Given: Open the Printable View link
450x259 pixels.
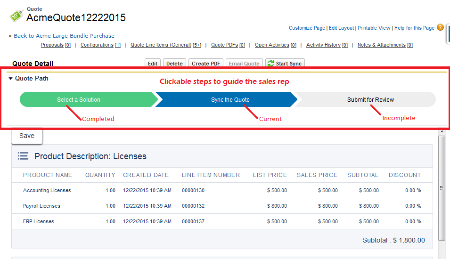Looking at the screenshot, I should pyautogui.click(x=374, y=28).
